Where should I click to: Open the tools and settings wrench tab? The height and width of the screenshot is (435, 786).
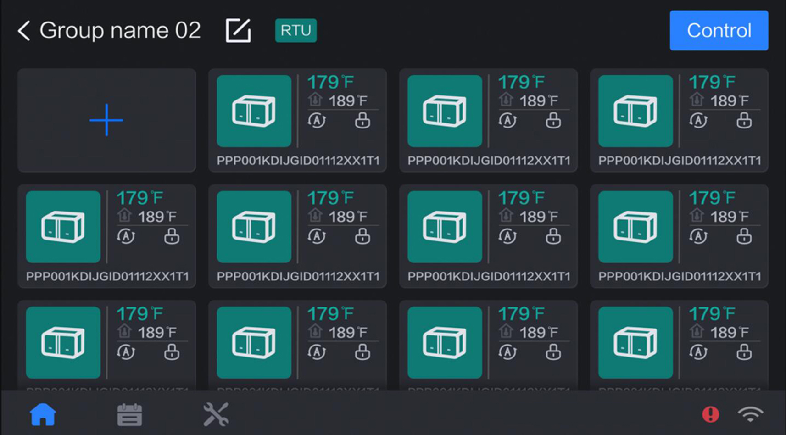click(216, 414)
